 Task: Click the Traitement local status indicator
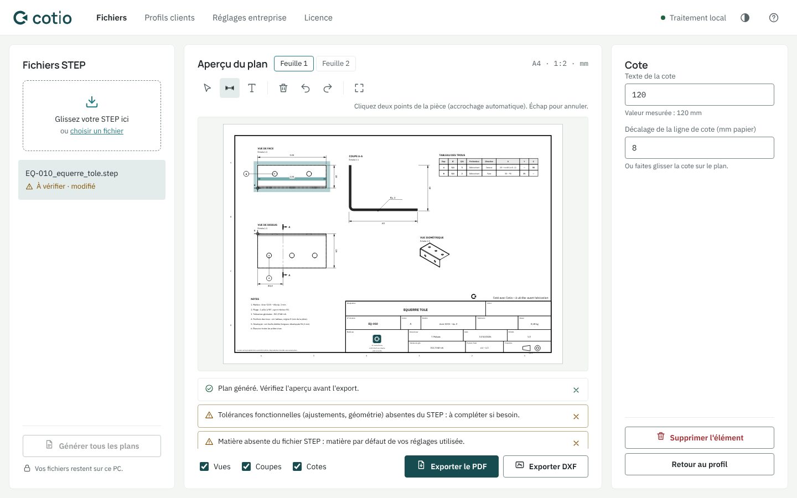(694, 18)
